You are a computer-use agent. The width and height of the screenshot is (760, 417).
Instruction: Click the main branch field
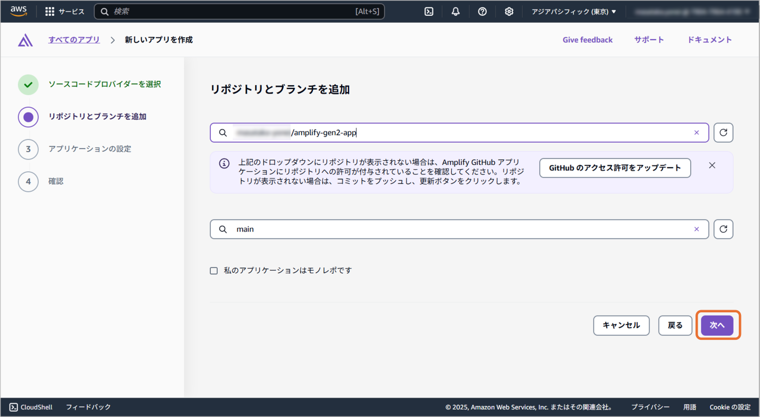coord(459,229)
